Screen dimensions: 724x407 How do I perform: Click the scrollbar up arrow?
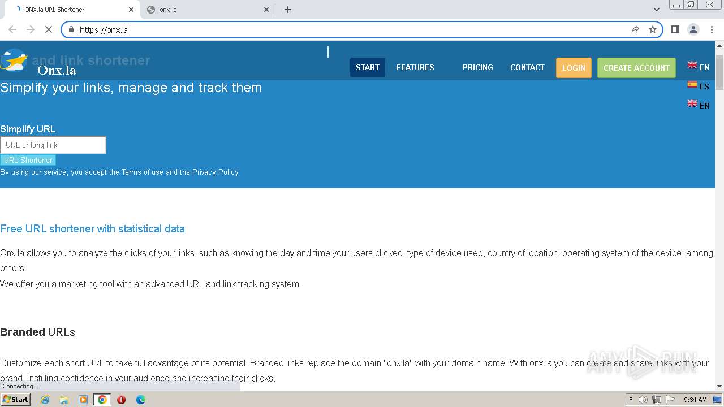point(719,45)
